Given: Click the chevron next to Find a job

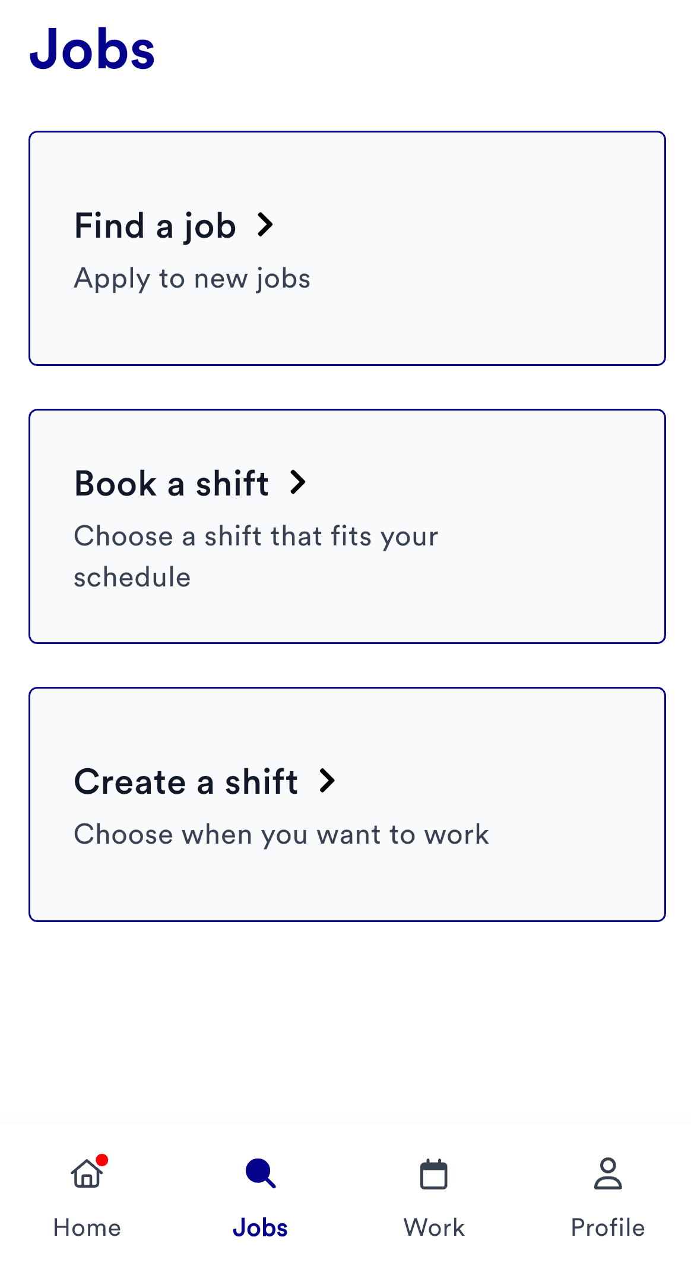Looking at the screenshot, I should (x=266, y=226).
